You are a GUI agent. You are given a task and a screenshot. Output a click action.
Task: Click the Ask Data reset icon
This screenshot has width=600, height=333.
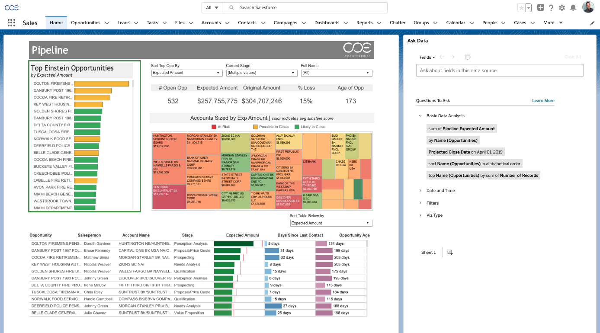click(x=468, y=57)
